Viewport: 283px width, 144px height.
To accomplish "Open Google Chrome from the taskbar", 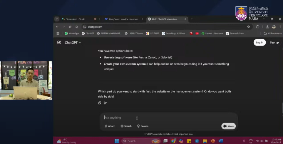I will (x=173, y=141).
